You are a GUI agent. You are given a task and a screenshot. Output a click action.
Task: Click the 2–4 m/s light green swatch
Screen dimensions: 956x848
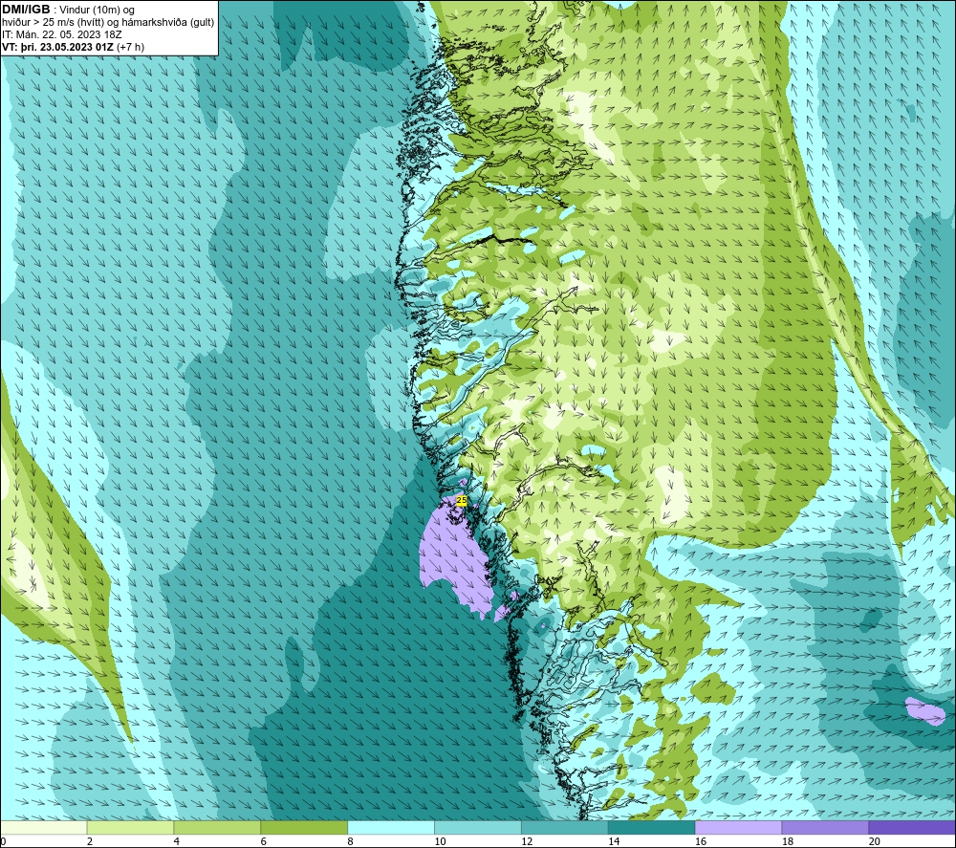point(130,827)
